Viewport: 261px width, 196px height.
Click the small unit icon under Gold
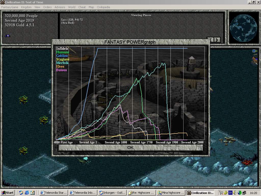(7, 36)
